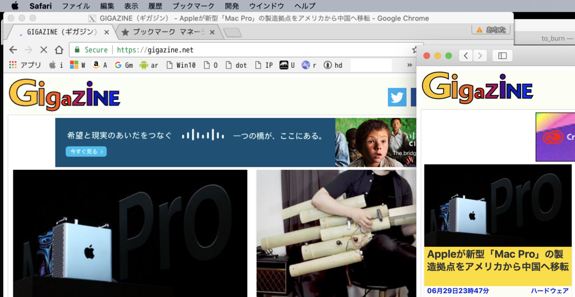Open the pipe instrument article thumbnail
The image size is (575, 297).
tap(336, 233)
